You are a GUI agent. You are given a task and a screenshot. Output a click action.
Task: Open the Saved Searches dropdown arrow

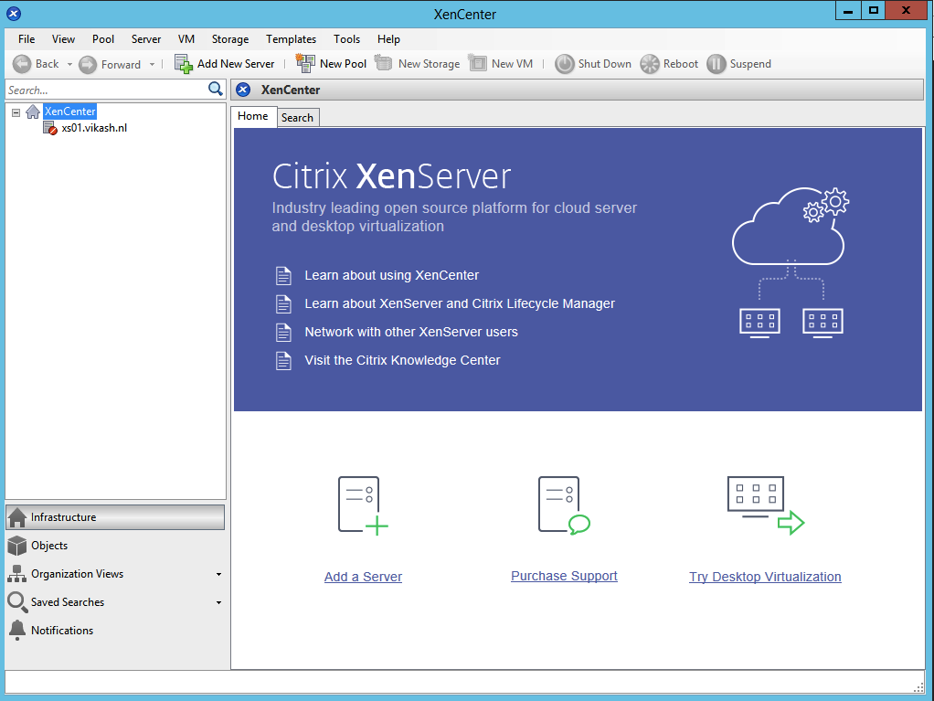coord(218,602)
